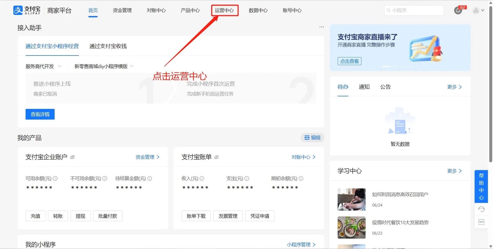
Task: Select the 通过支付宝小程序经营 tab
Action: 52,46
